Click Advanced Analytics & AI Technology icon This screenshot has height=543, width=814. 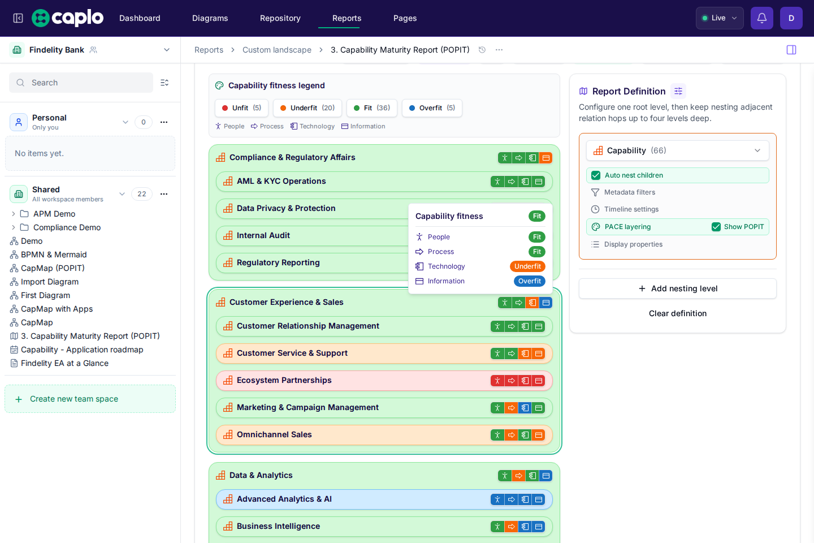(525, 499)
